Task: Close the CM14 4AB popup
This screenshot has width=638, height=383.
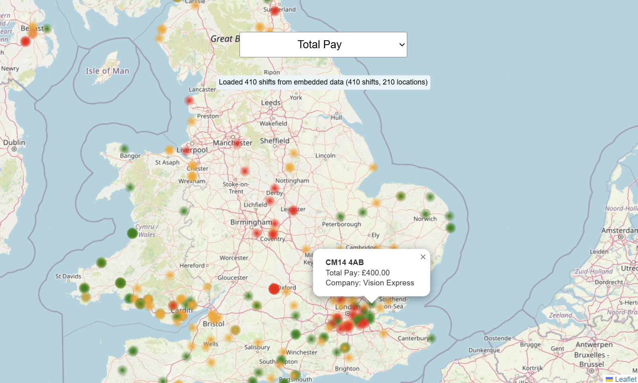Action: (x=423, y=257)
